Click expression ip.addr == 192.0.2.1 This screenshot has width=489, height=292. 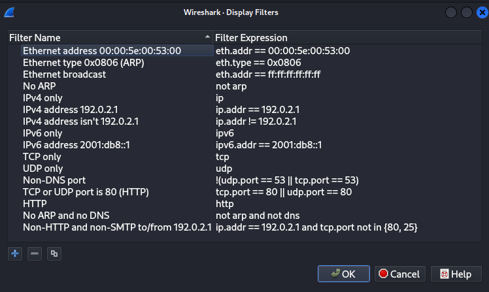pyautogui.click(x=258, y=110)
